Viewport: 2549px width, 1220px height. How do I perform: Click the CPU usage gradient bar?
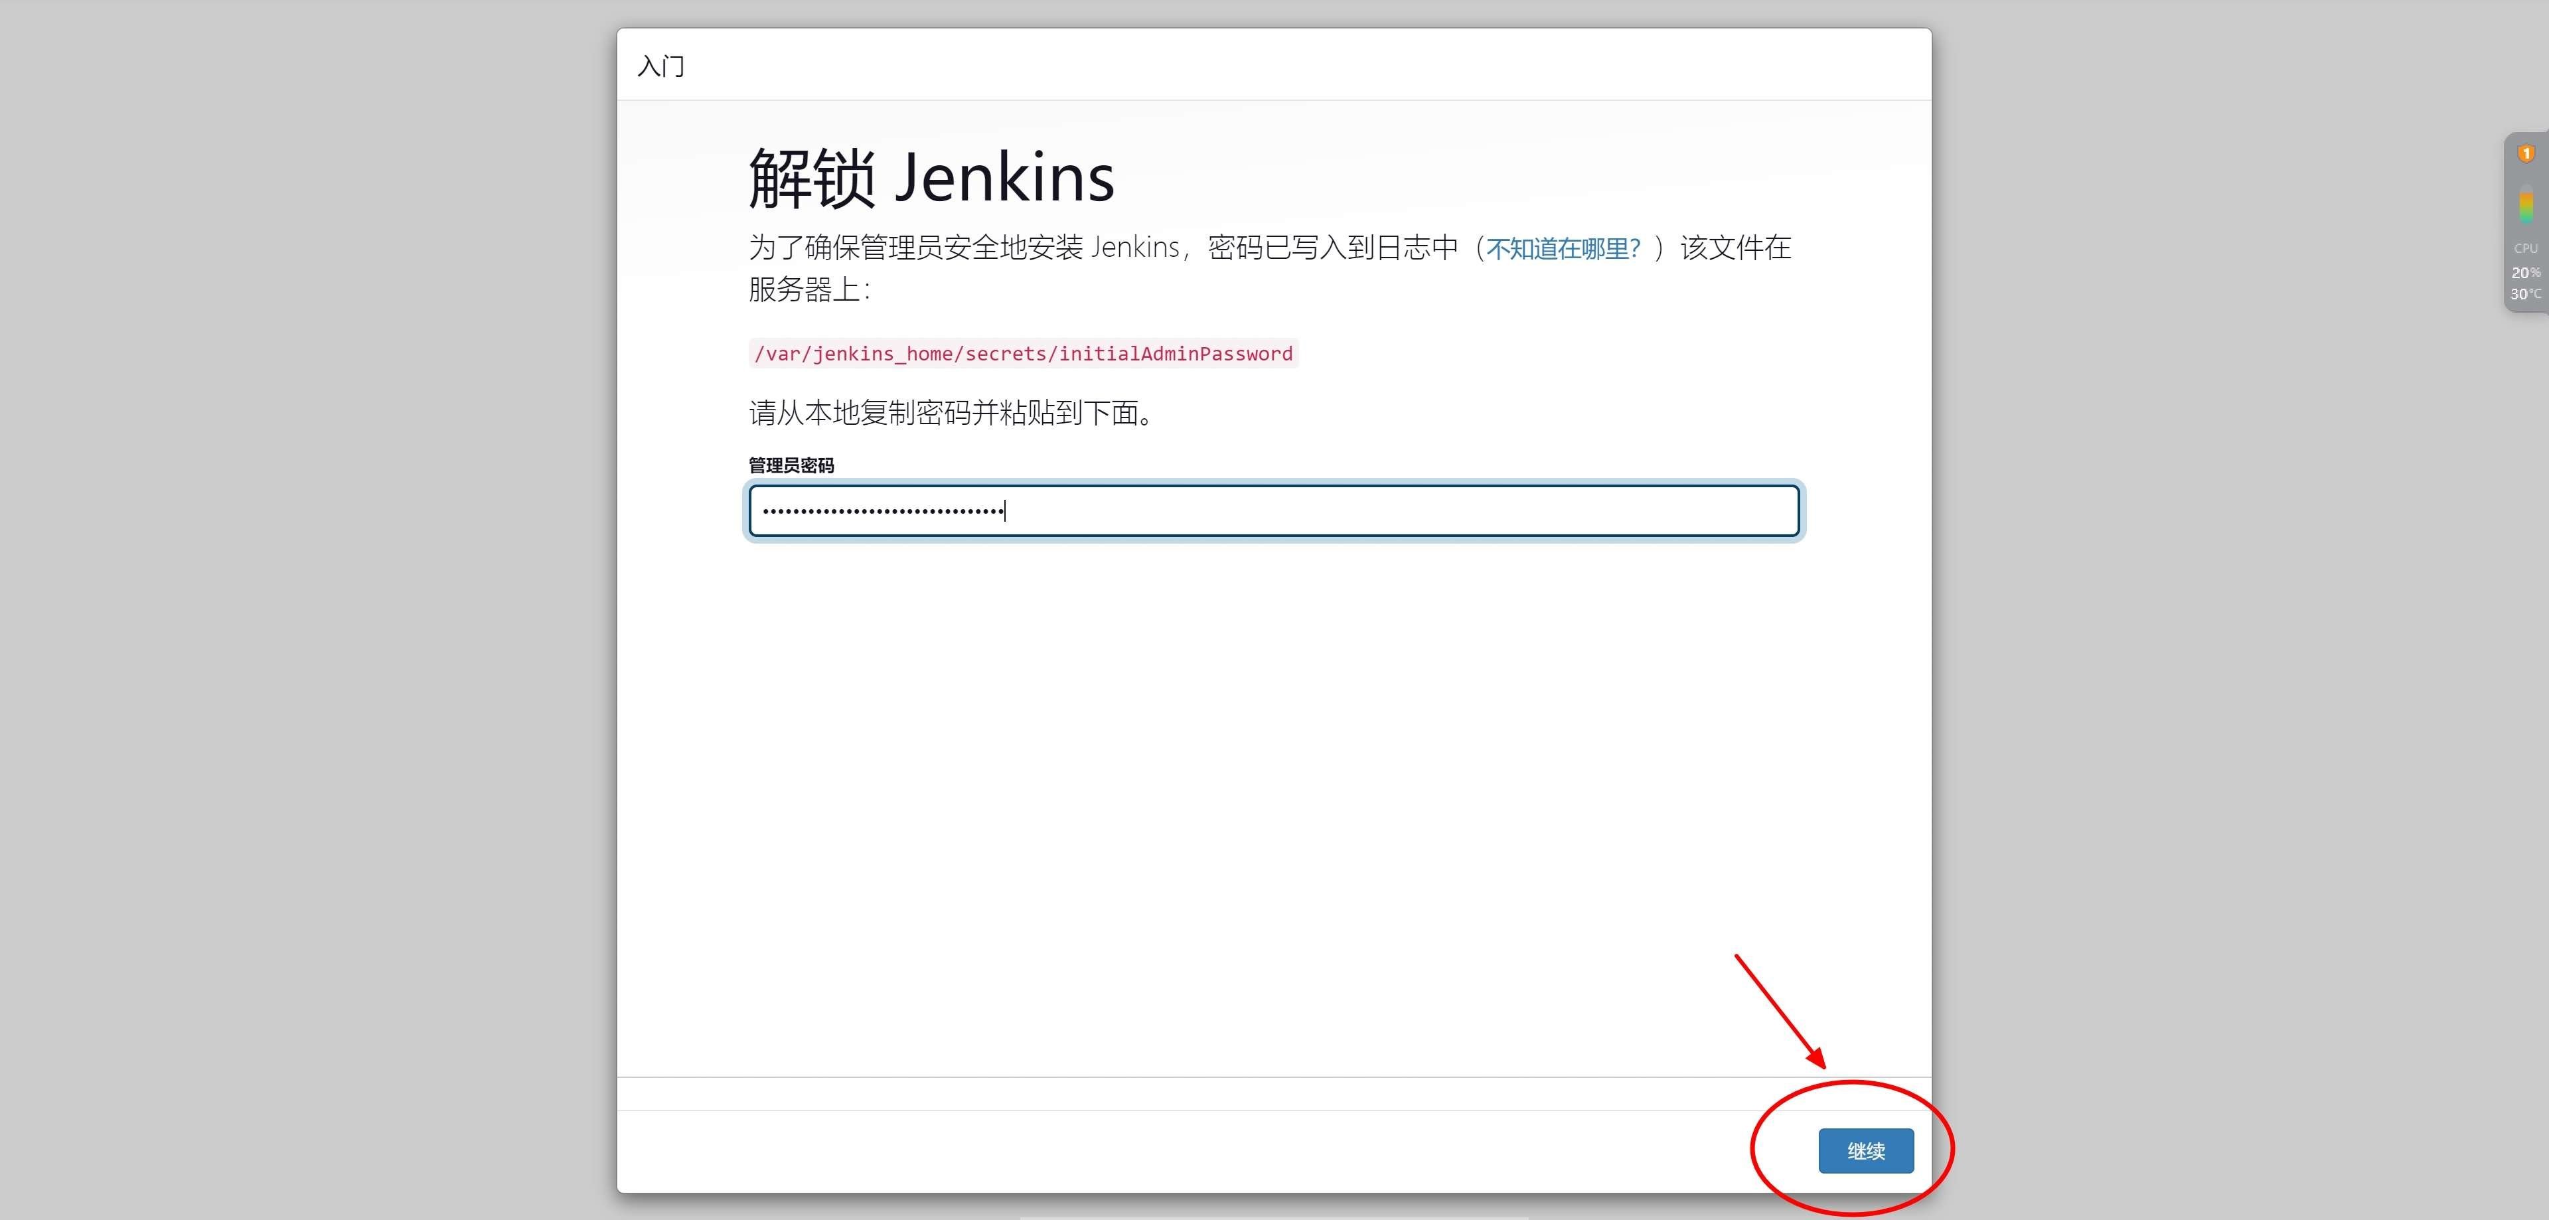[x=2526, y=204]
